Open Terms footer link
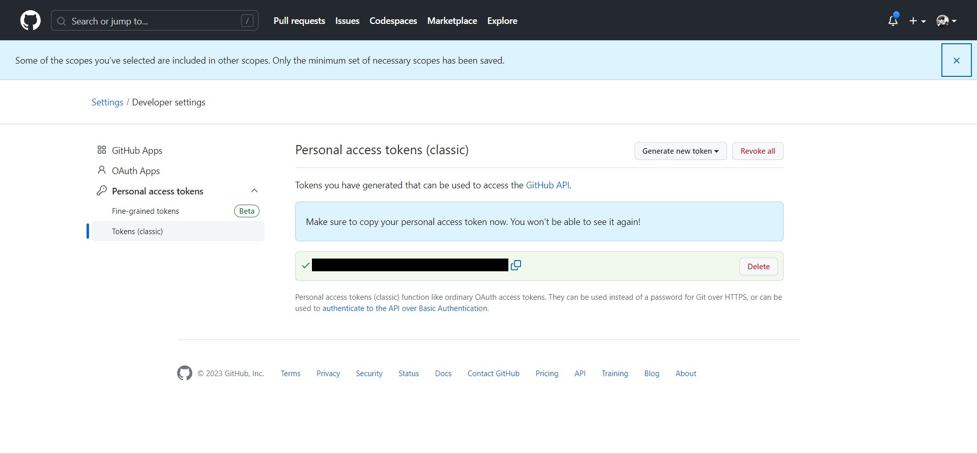The image size is (977, 454). 291,374
